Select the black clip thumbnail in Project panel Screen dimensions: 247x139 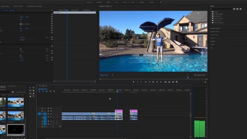15,130
